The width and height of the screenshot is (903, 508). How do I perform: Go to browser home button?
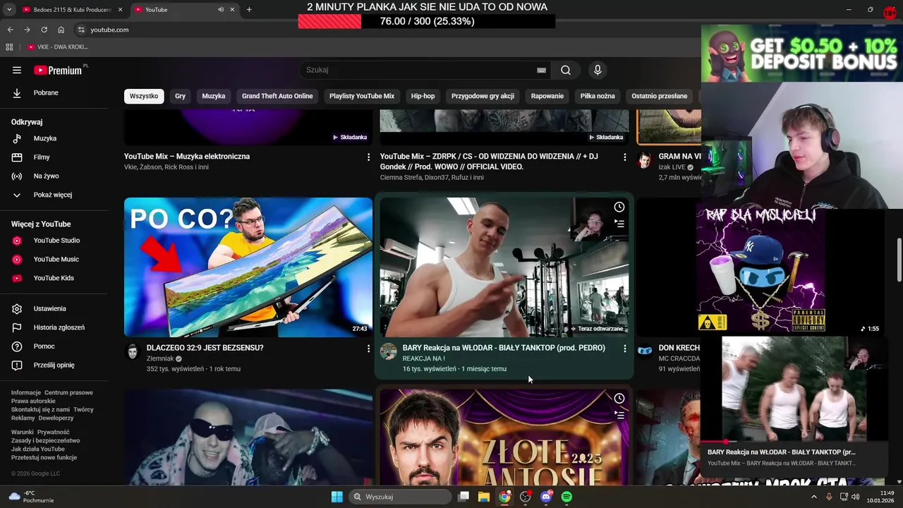[x=61, y=30]
